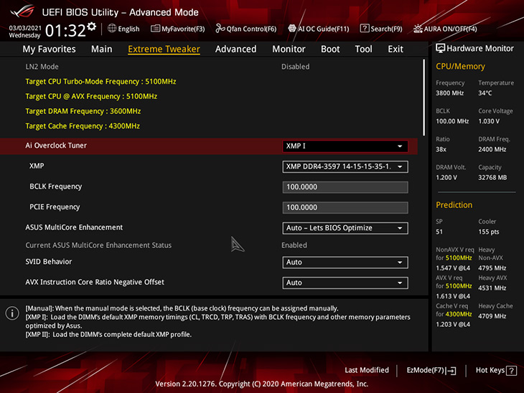Click Target CPU Turbo-Mode Frequency text
524x393 pixels.
click(100, 82)
